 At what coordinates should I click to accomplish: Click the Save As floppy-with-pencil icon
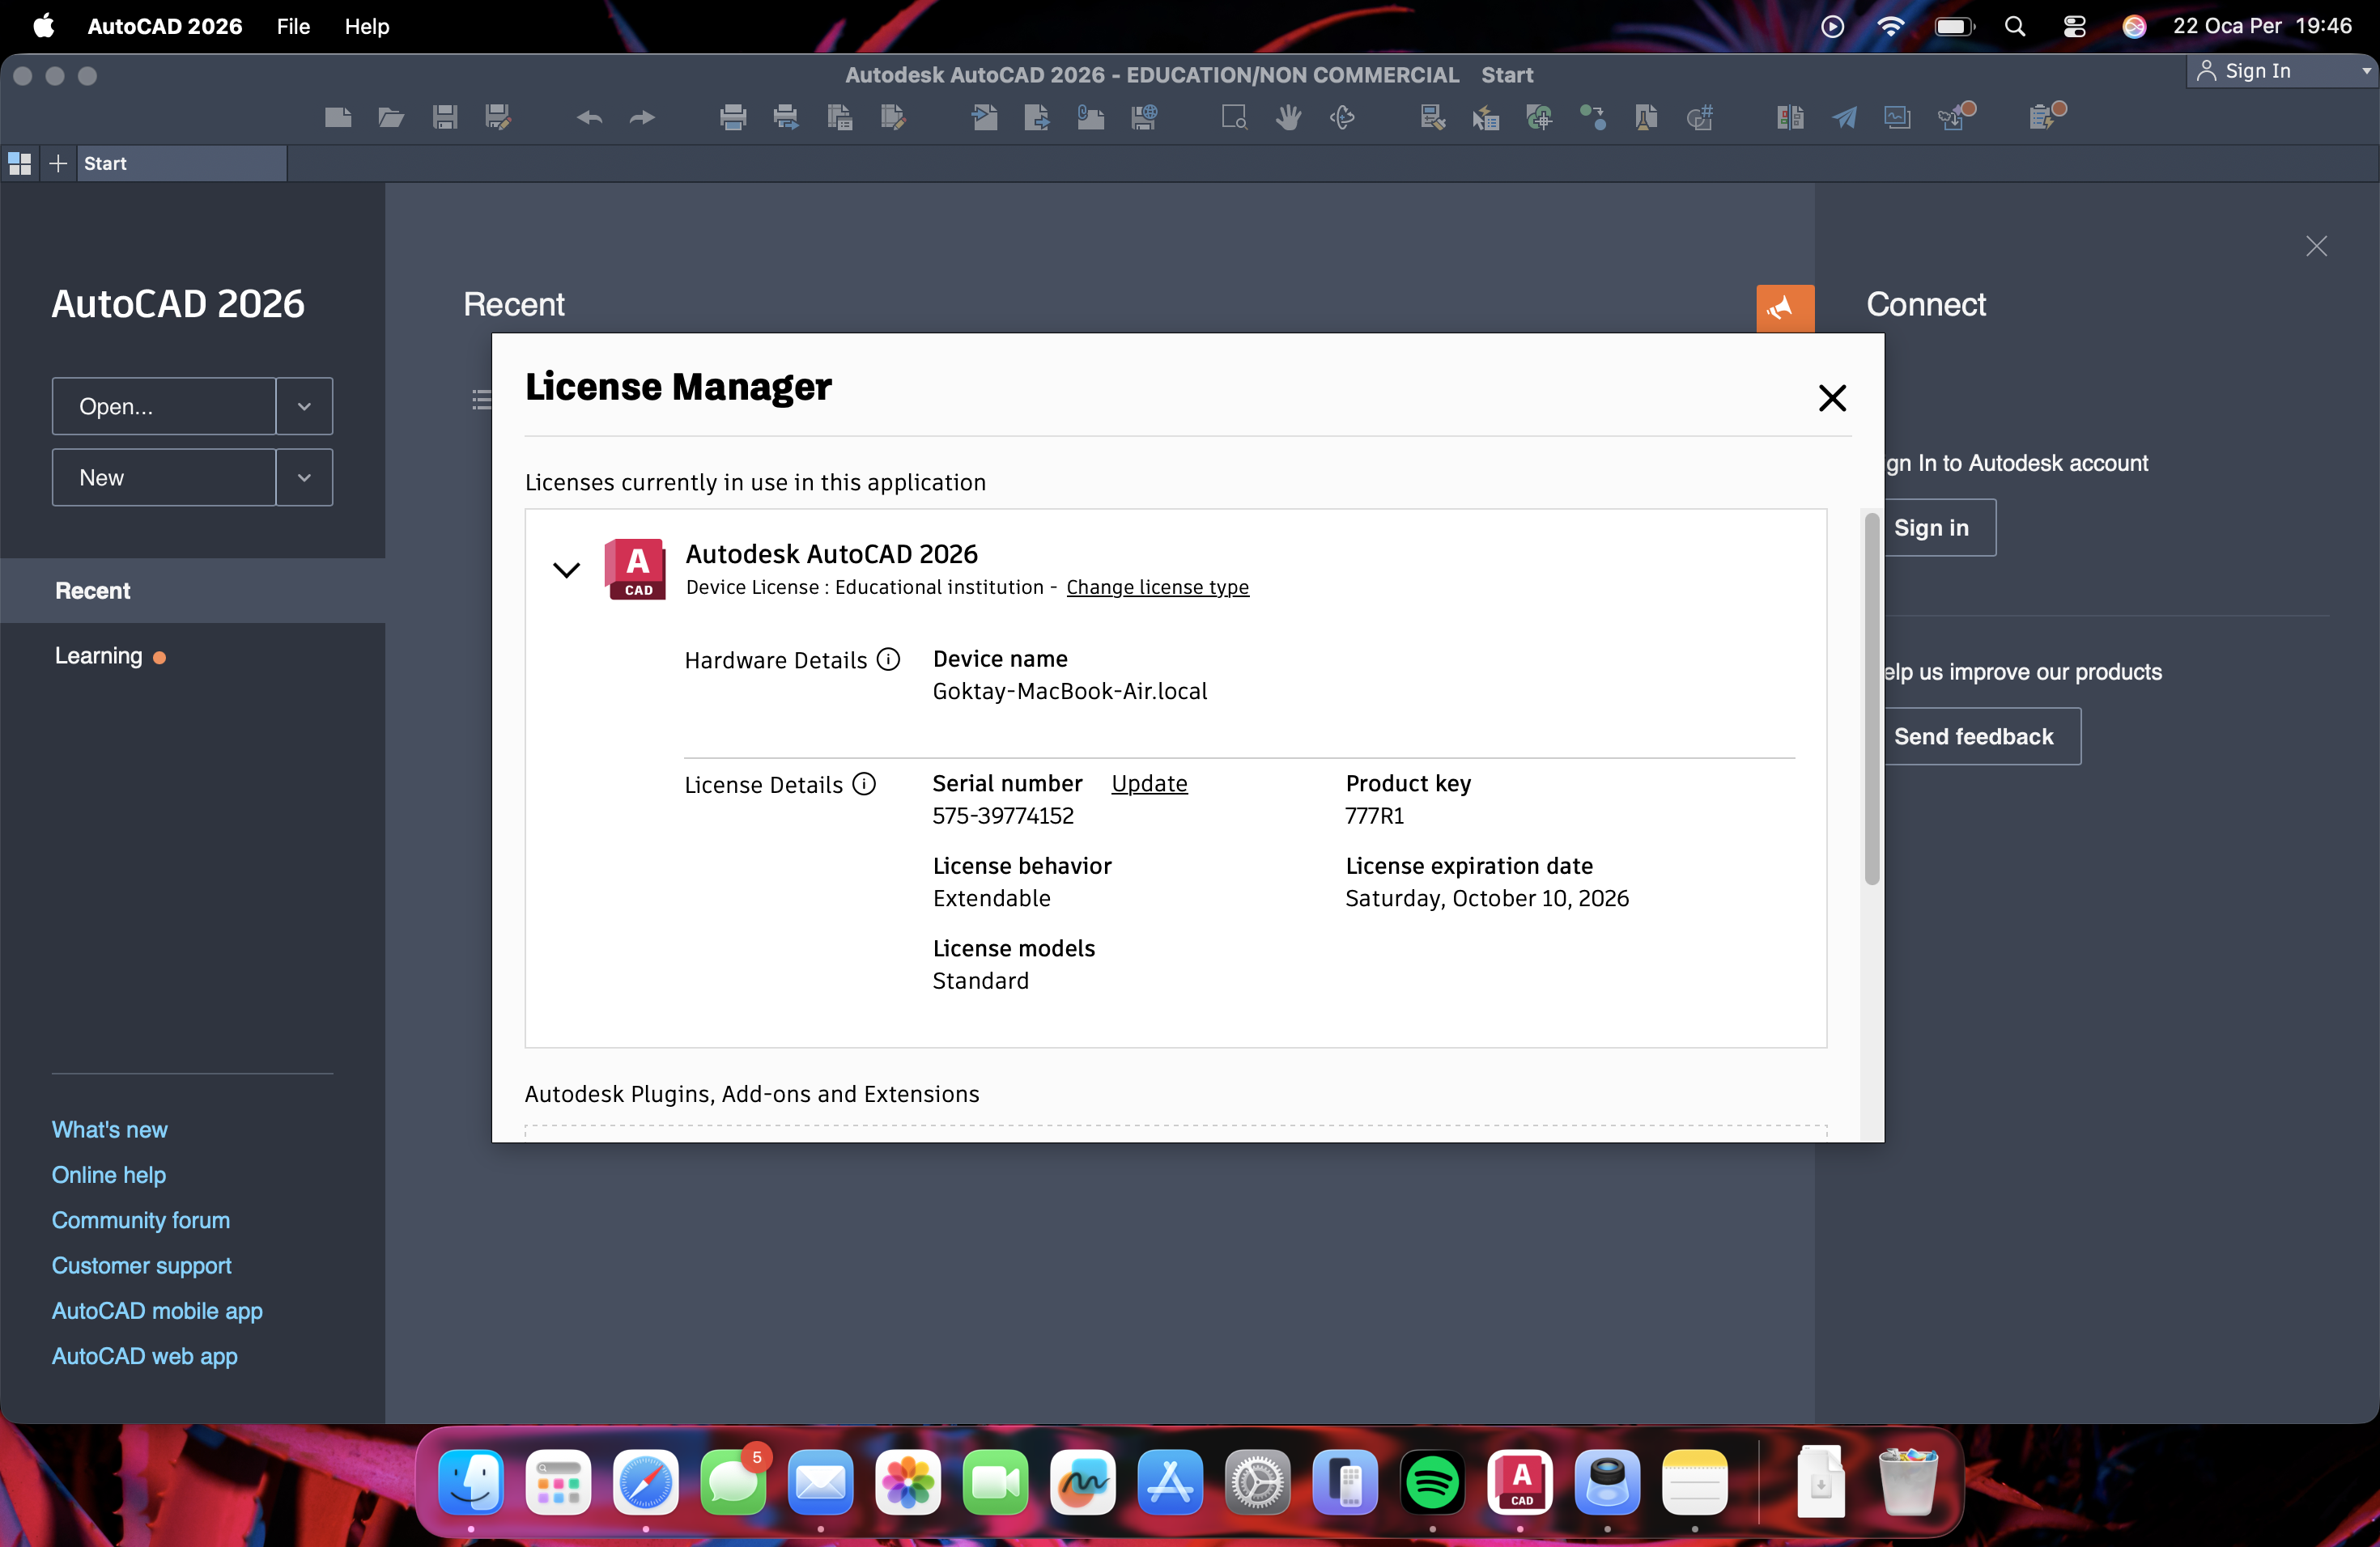pyautogui.click(x=498, y=118)
